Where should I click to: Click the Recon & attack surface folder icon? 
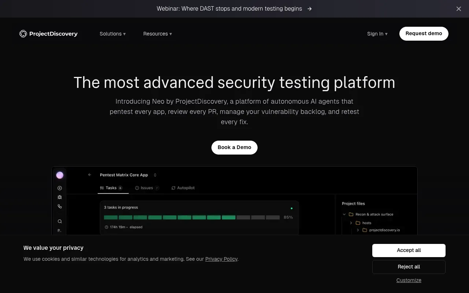[x=351, y=214]
